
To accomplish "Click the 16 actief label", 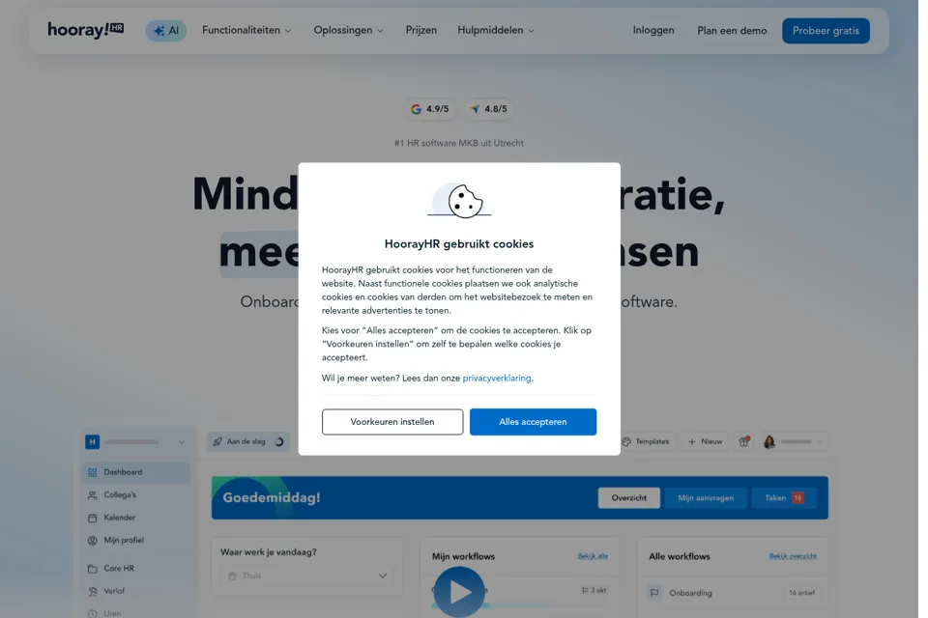I will [801, 593].
